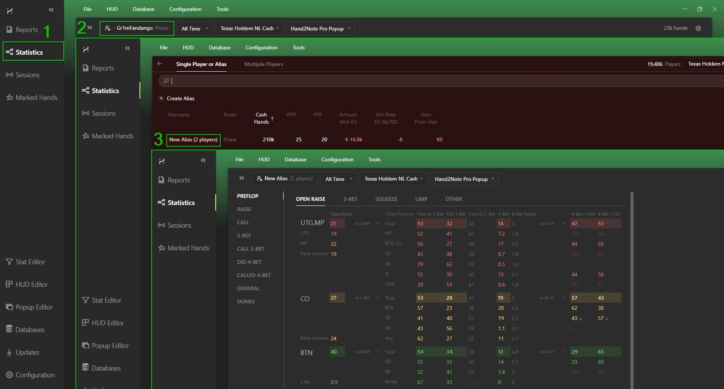Open Updates in the left sidebar
Viewport: 724px width, 389px height.
pos(27,352)
